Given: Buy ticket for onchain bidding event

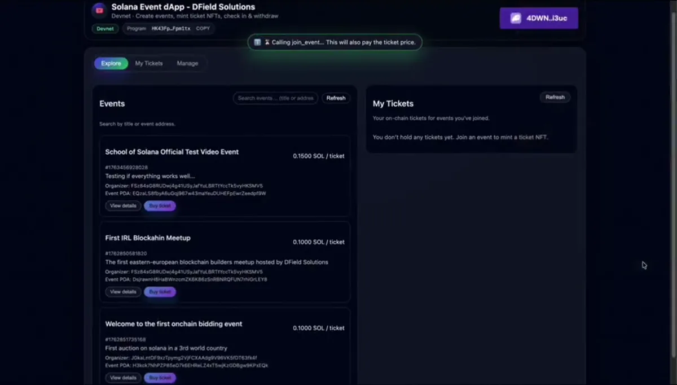Looking at the screenshot, I should pyautogui.click(x=160, y=378).
